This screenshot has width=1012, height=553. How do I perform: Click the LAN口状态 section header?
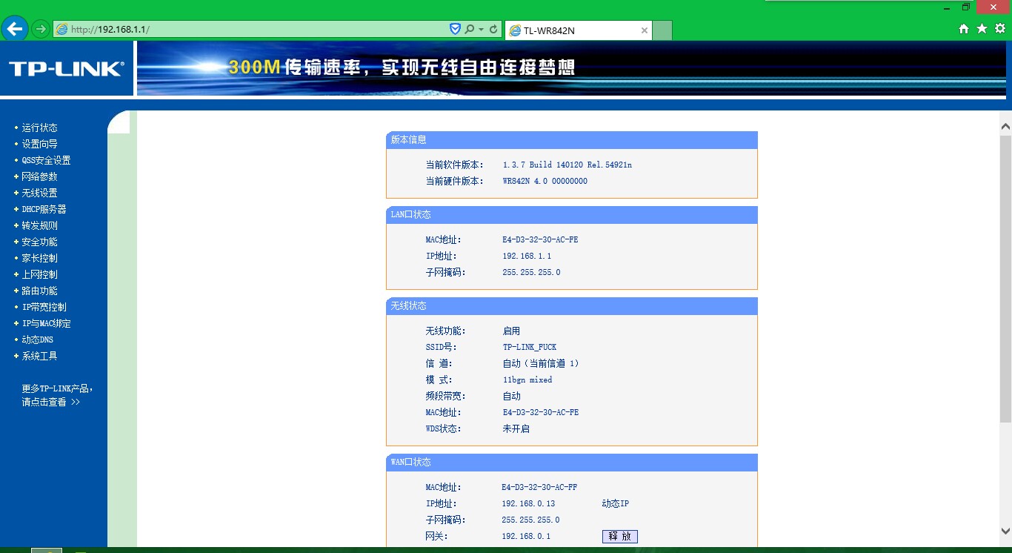572,215
